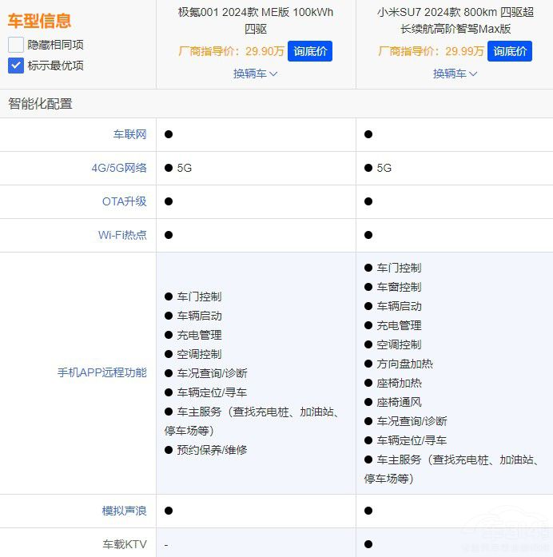
Task: Open the 手机APP远程功能 row label
Action: (101, 372)
